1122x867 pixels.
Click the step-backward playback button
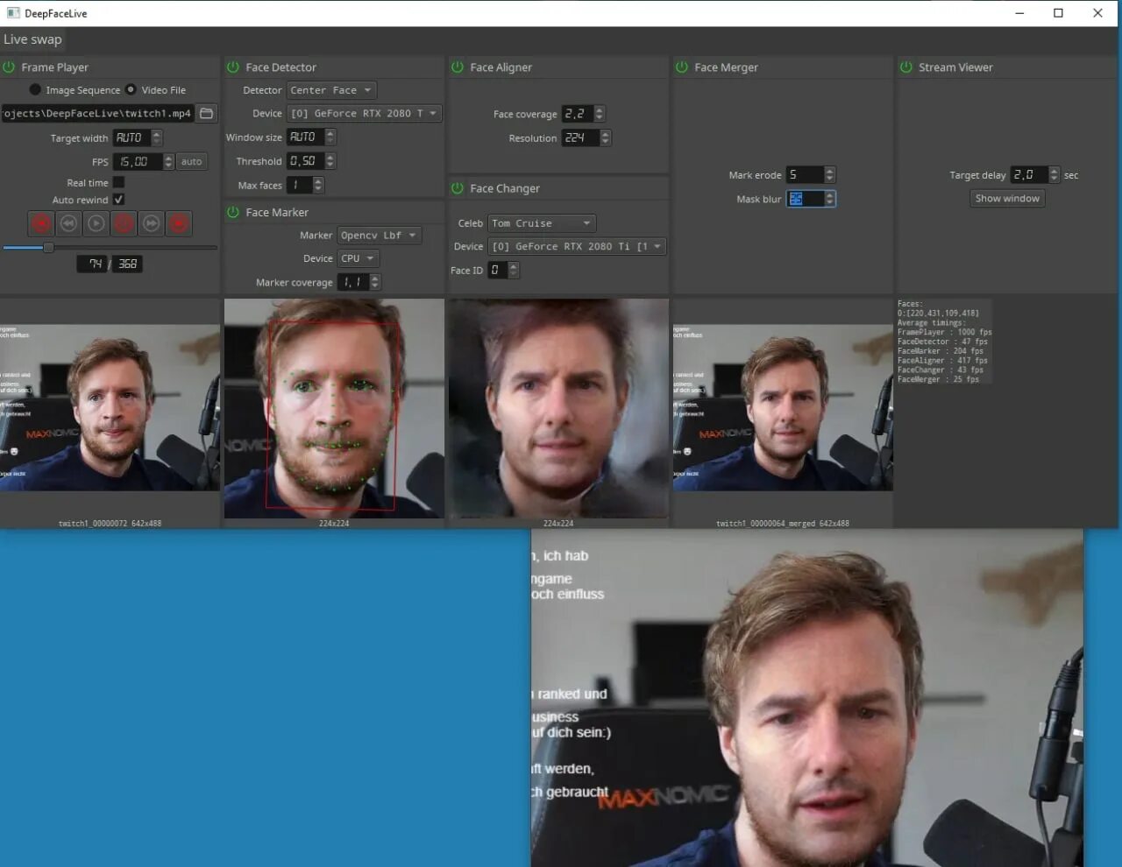(x=68, y=223)
